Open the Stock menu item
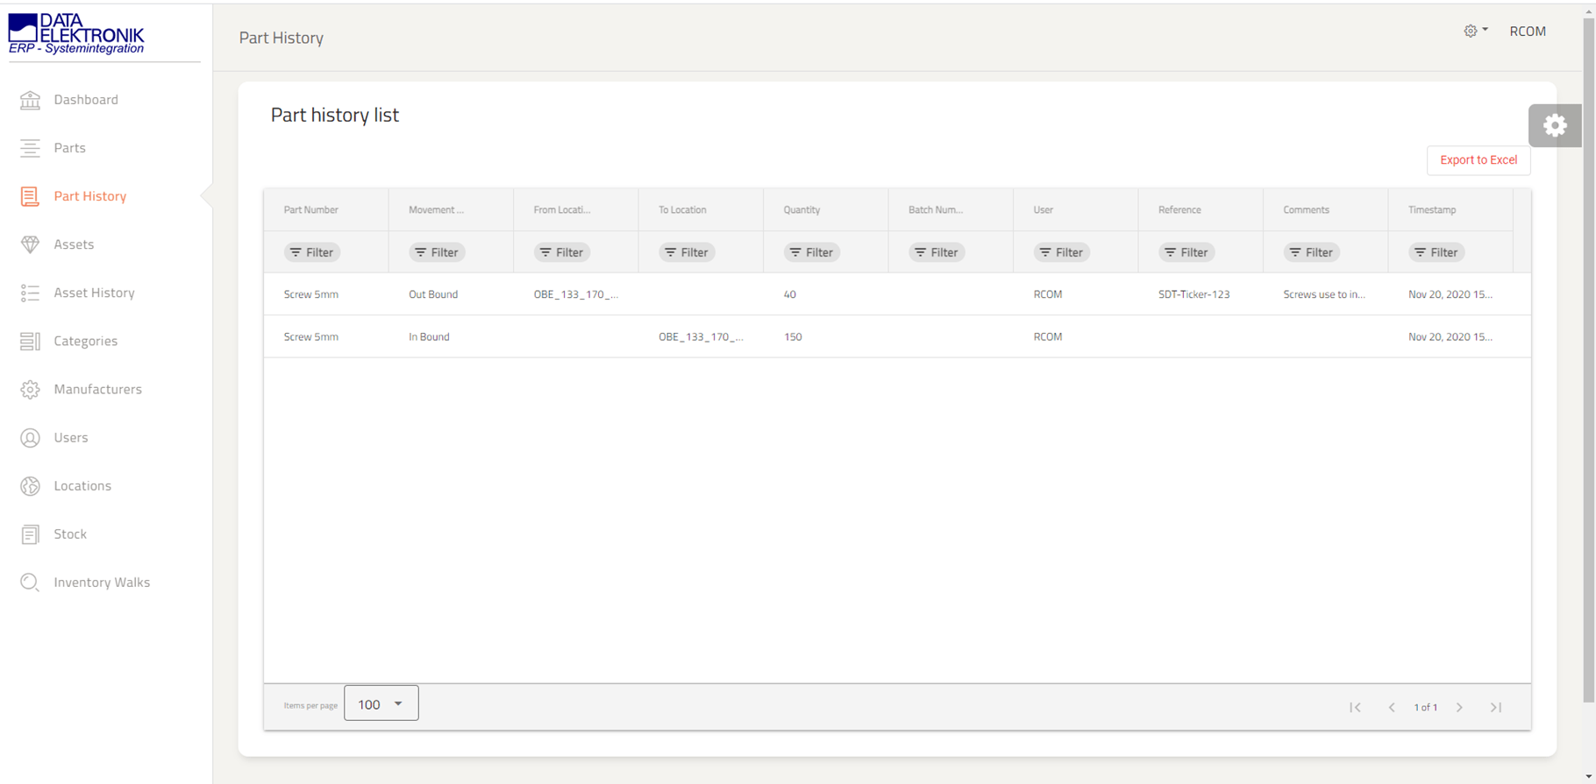This screenshot has height=784, width=1596. 70,534
